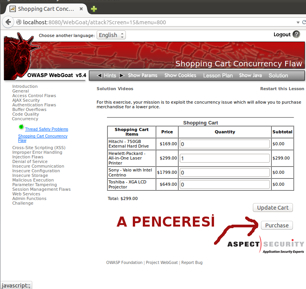Click the Purchase button

tap(277, 225)
